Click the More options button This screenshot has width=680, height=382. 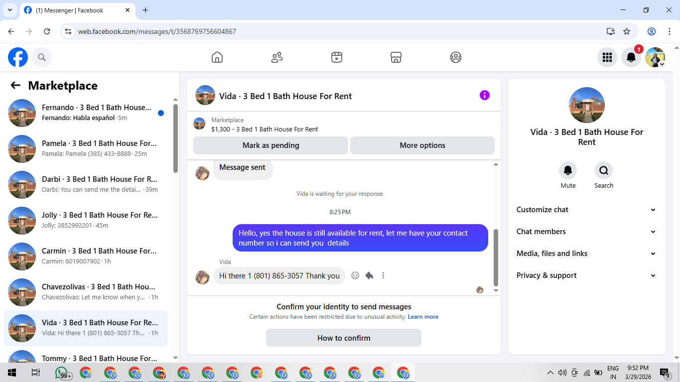click(422, 145)
